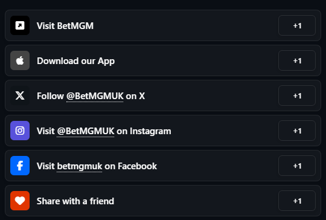Select the 'on Instagram' text in the entry row
Viewport: 326px width, 220px height.
[x=144, y=131]
